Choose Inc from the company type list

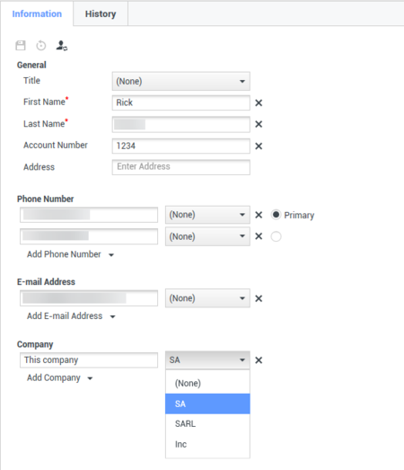tap(207, 444)
